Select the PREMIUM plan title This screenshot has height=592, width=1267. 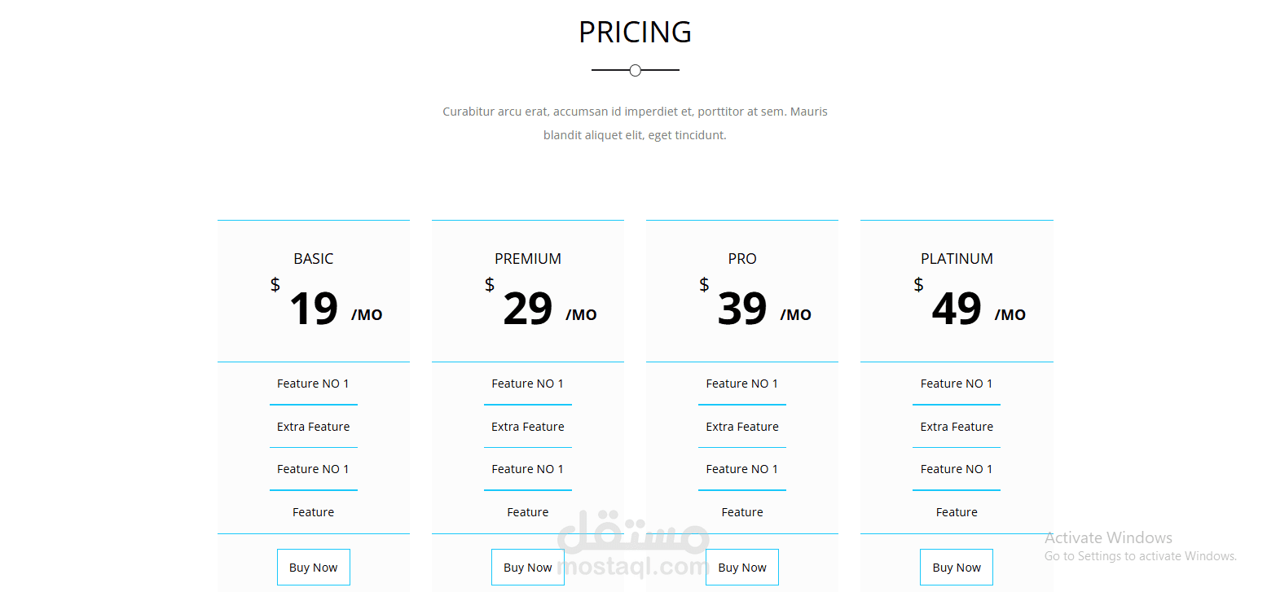pos(528,259)
